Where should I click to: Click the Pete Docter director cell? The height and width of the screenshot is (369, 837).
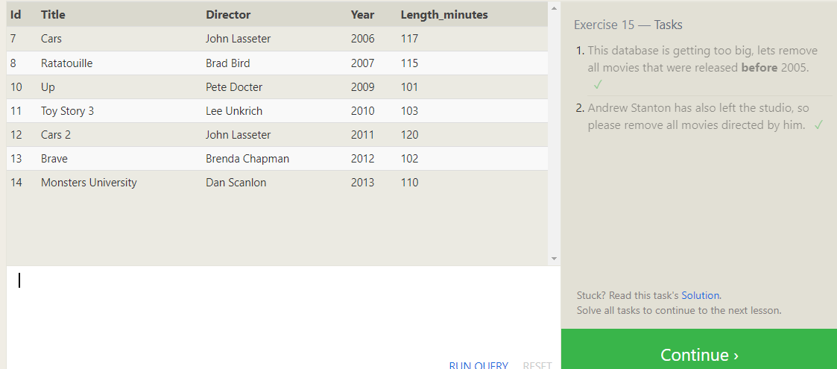pyautogui.click(x=234, y=87)
